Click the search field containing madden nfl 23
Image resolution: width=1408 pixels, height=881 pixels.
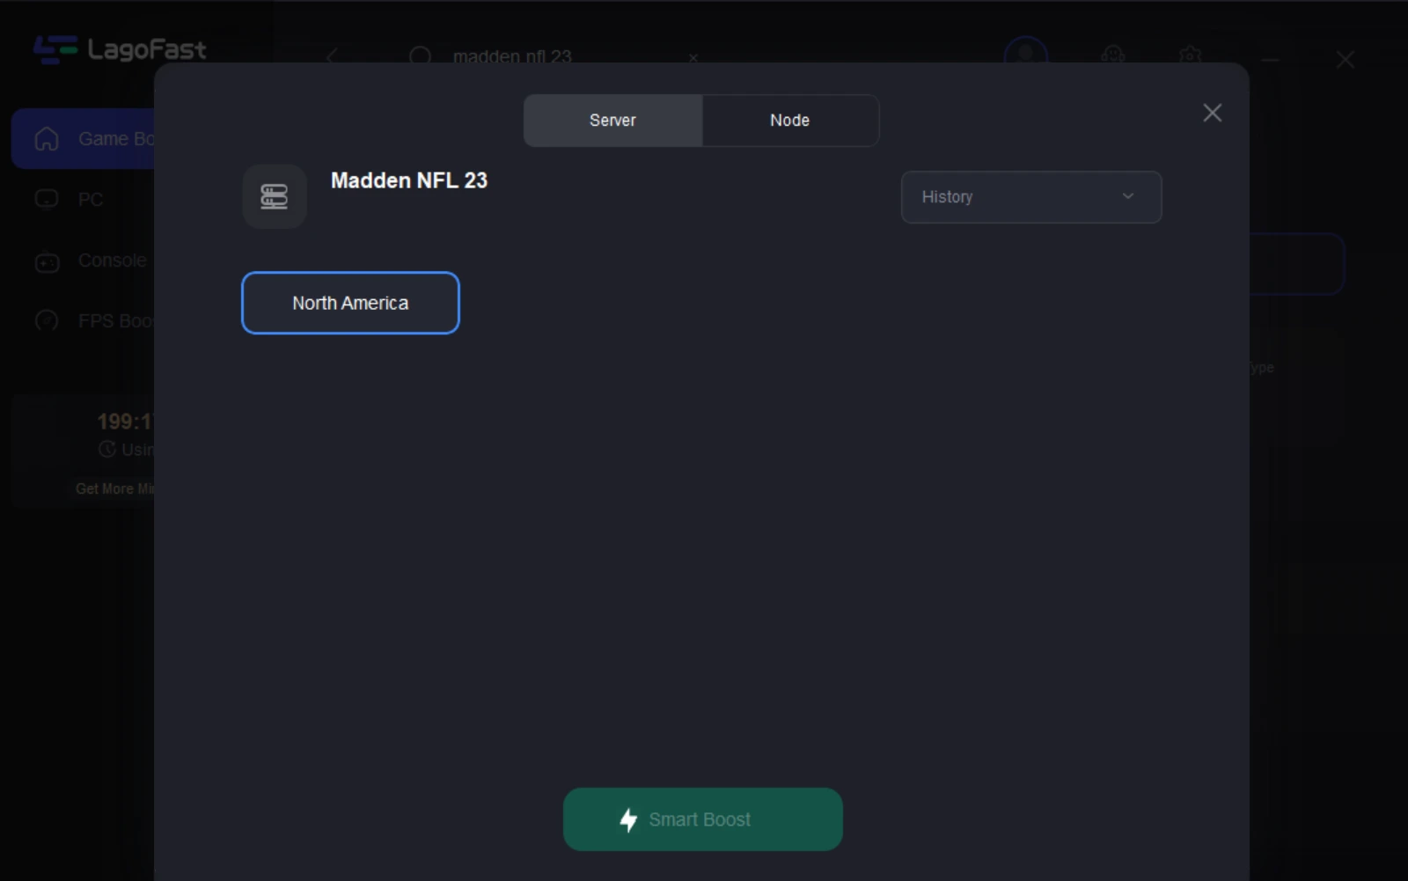pos(546,57)
